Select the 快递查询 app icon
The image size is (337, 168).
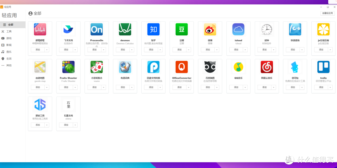pos(295,29)
